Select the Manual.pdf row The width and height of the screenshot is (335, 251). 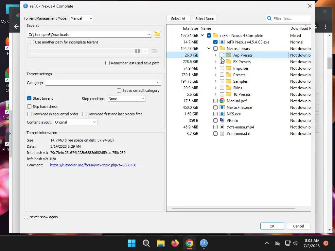click(x=238, y=101)
